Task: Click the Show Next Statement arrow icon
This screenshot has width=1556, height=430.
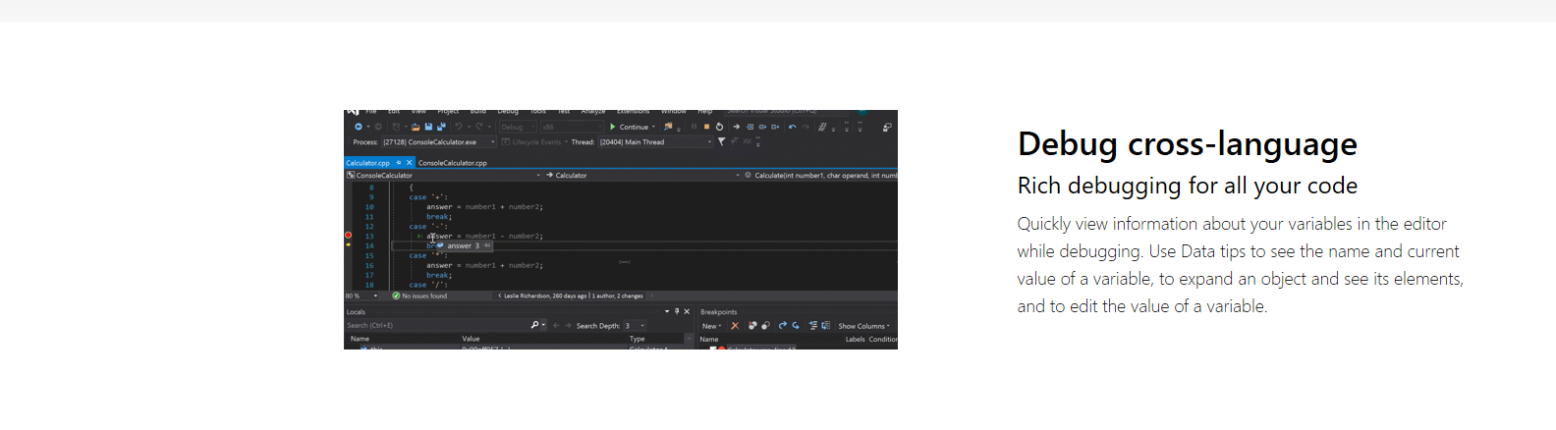Action: [x=736, y=127]
